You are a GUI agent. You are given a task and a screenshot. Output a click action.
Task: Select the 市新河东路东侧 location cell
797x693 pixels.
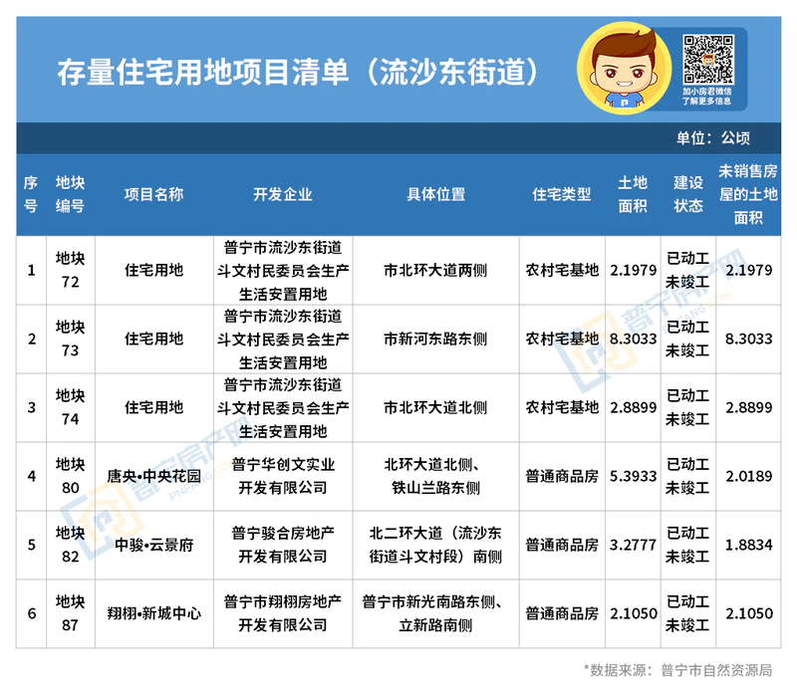coord(435,339)
